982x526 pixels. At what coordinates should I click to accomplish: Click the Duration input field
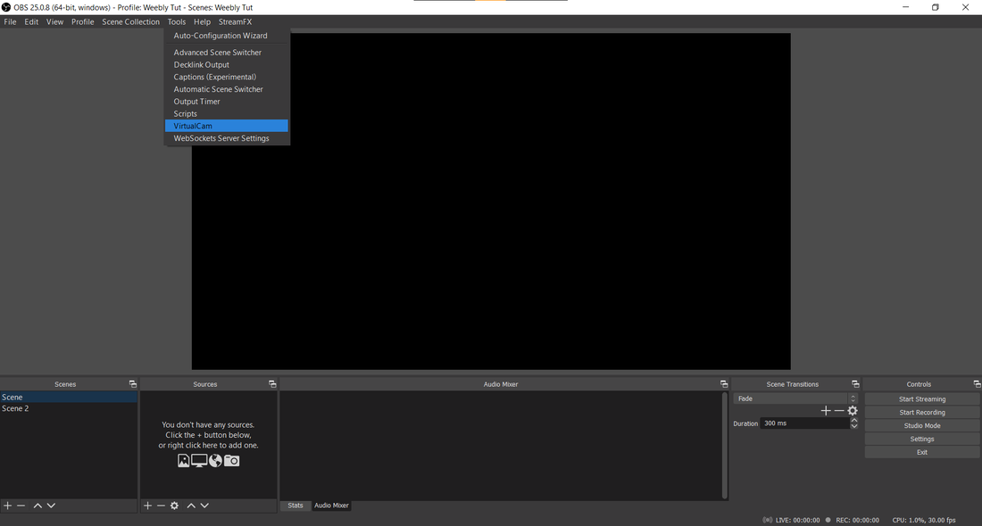[x=803, y=423]
